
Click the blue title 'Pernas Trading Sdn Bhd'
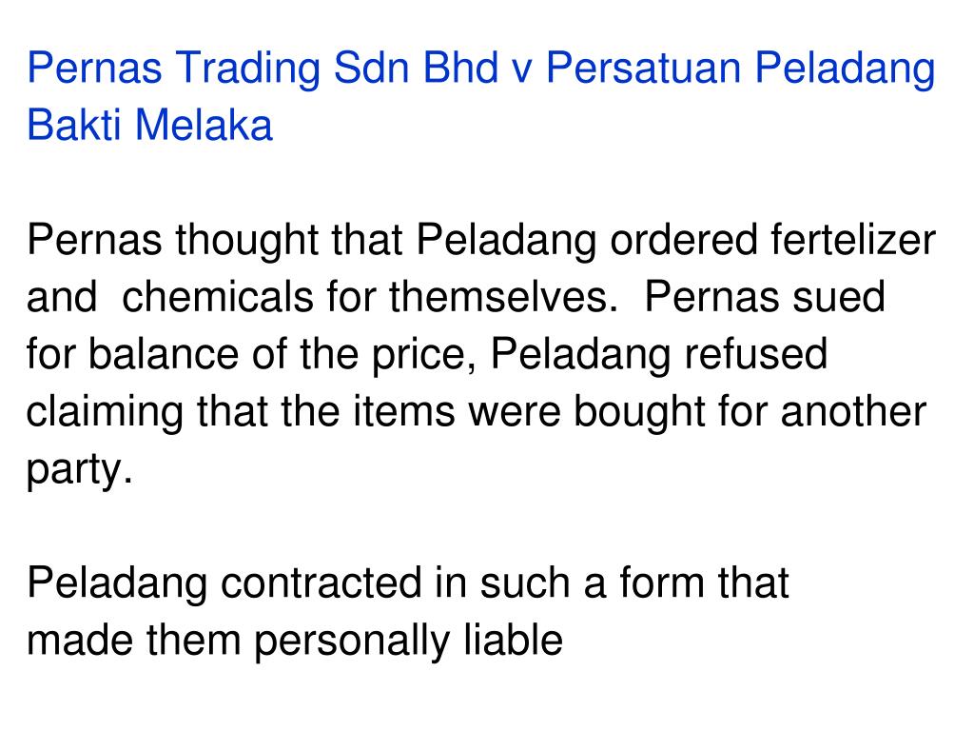[263, 69]
